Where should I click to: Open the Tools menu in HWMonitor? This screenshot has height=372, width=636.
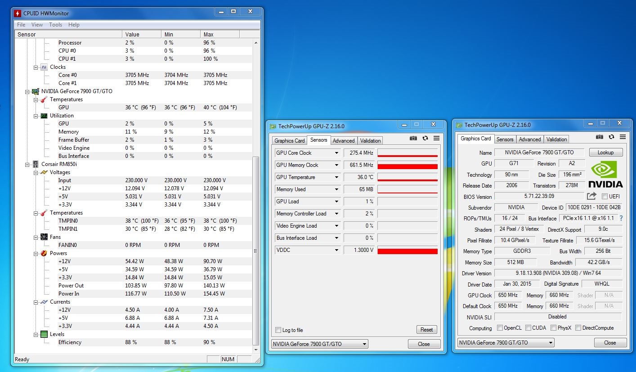(56, 25)
